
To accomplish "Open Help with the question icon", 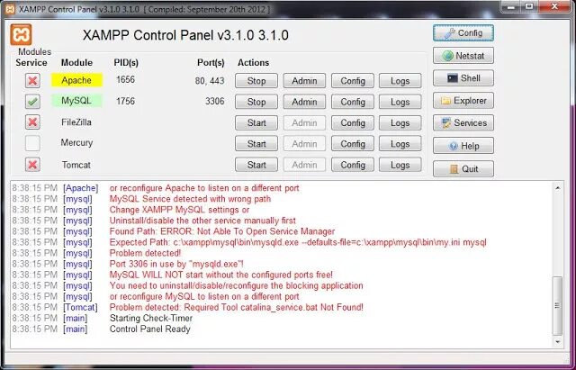I will tap(463, 146).
